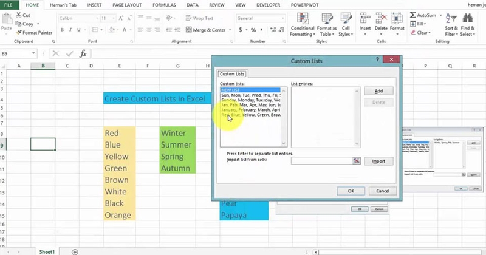
Task: Click Decrease Decimal icon
Action: coord(281,30)
